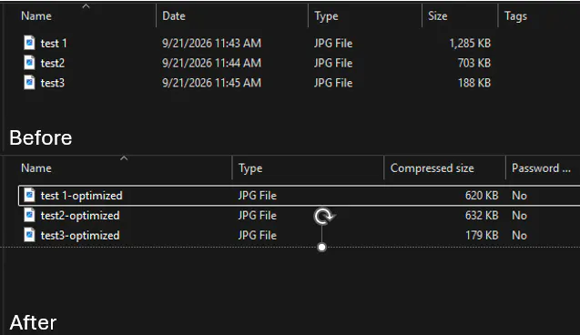This screenshot has width=580, height=335.
Task: Click date 9/21/2026 11:43 AM
Action: click(x=211, y=44)
